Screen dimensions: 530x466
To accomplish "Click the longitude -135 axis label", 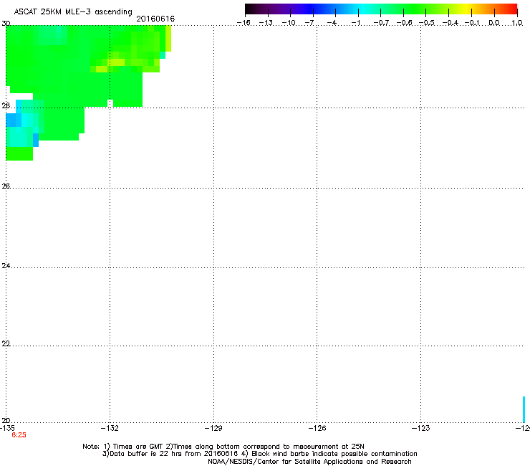I will pos(7,428).
